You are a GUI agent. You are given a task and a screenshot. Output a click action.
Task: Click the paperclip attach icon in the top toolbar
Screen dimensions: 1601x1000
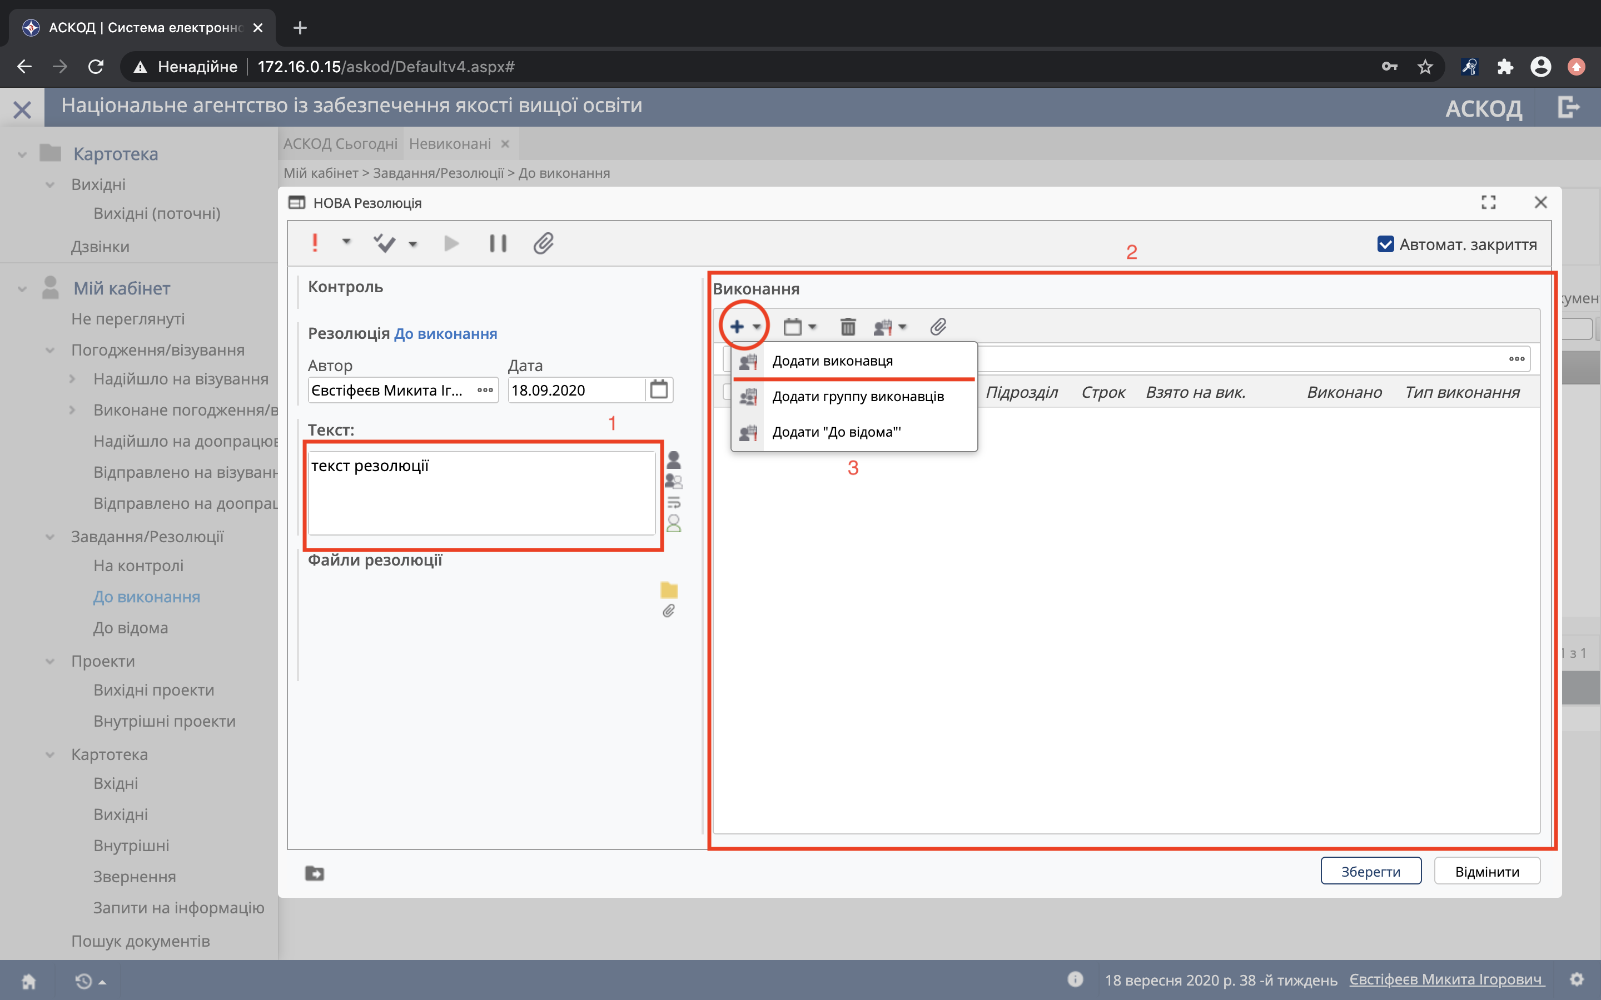click(543, 243)
